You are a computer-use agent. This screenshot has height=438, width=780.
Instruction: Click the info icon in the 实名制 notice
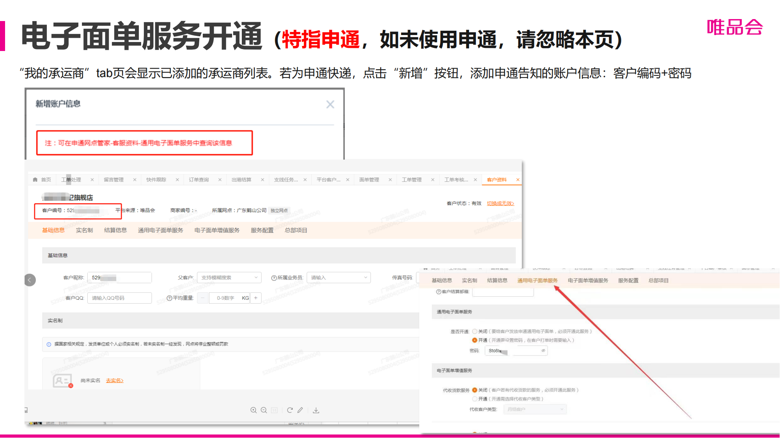point(49,344)
